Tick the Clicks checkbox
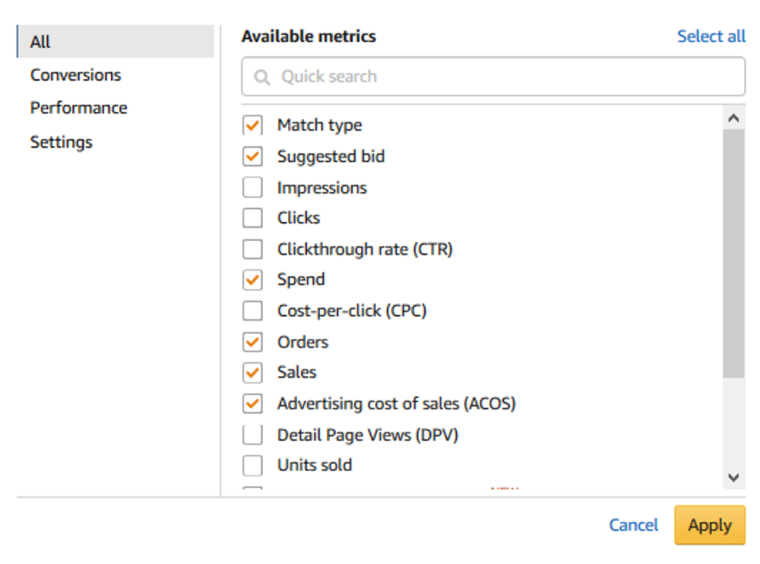 (252, 218)
